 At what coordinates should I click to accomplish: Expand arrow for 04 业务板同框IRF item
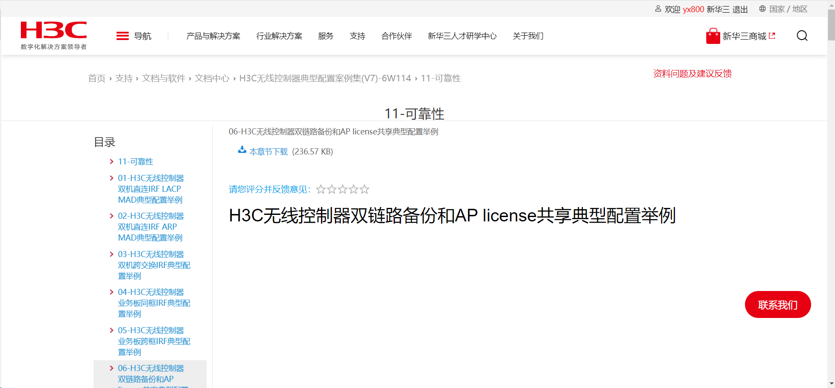pyautogui.click(x=112, y=292)
